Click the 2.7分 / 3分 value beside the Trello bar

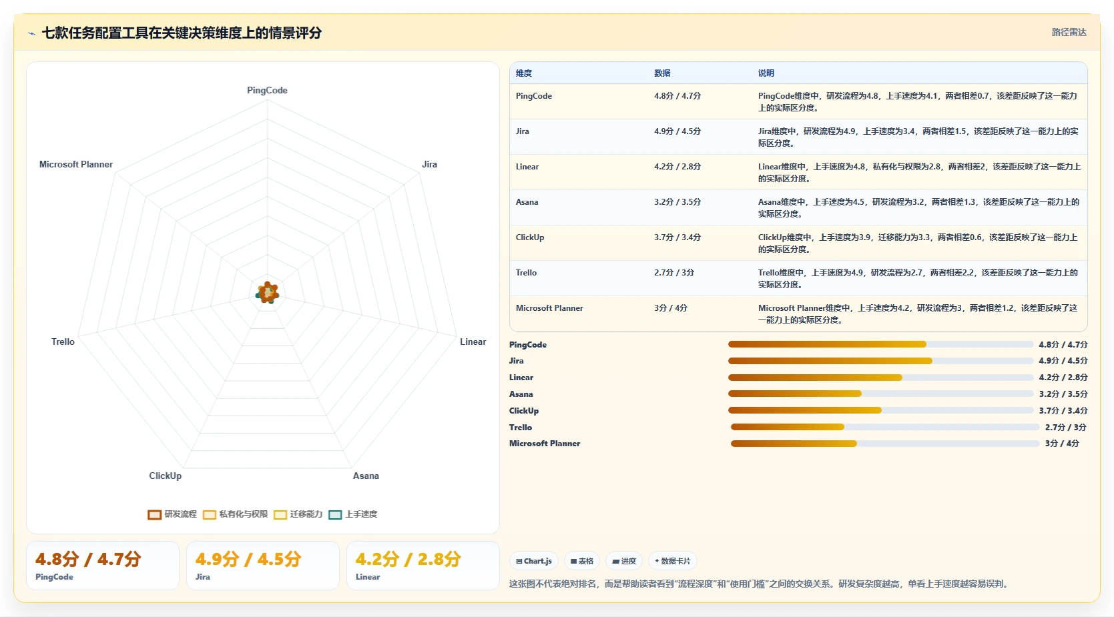point(1066,428)
